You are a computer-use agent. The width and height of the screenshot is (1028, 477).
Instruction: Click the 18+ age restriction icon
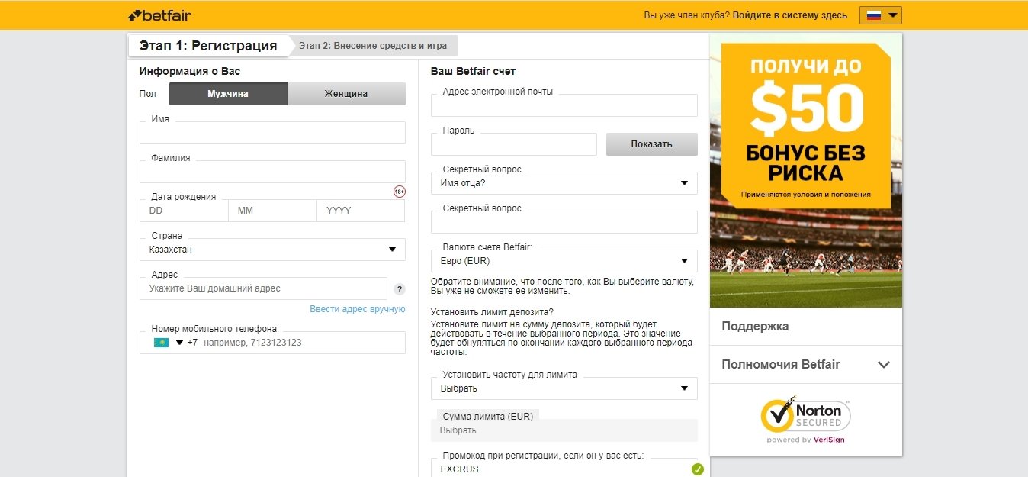pos(400,192)
